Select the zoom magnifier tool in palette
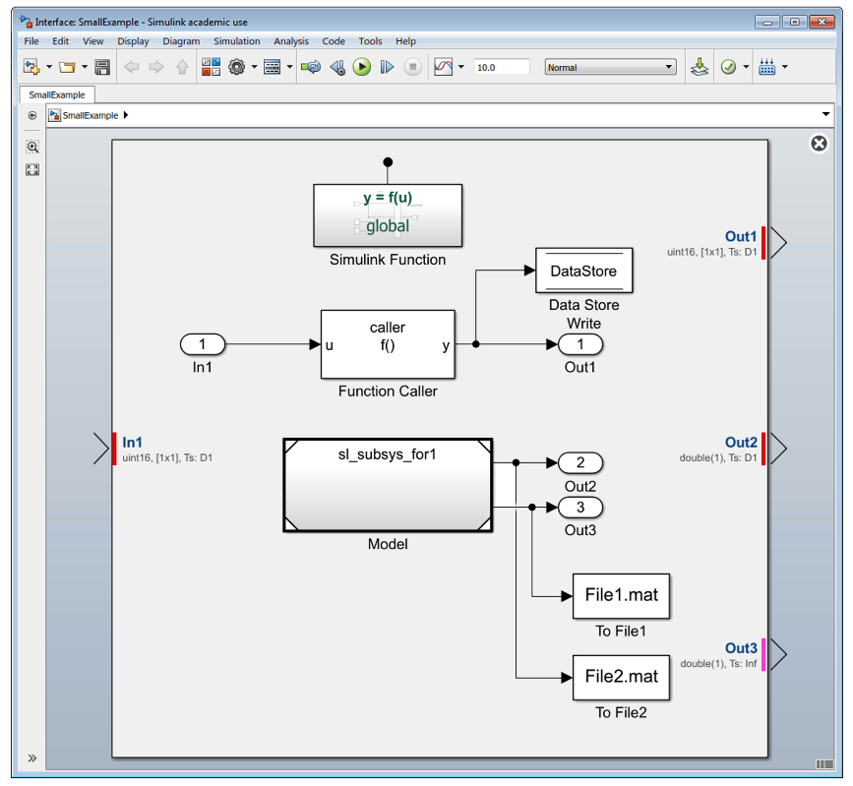 coord(32,147)
